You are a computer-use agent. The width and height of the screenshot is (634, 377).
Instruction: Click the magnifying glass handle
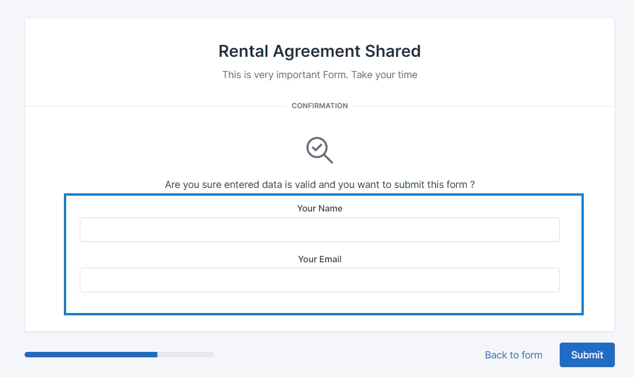click(328, 159)
